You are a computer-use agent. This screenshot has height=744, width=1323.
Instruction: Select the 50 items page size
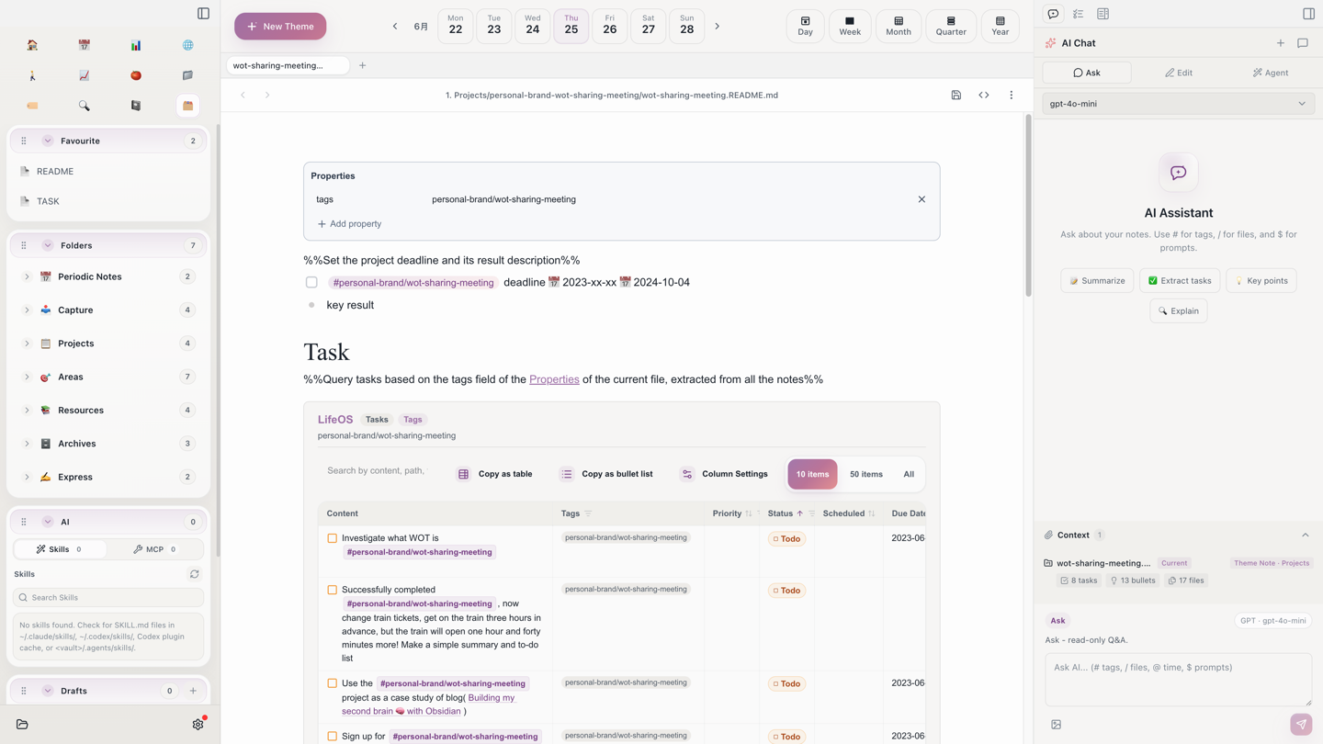[x=865, y=474]
